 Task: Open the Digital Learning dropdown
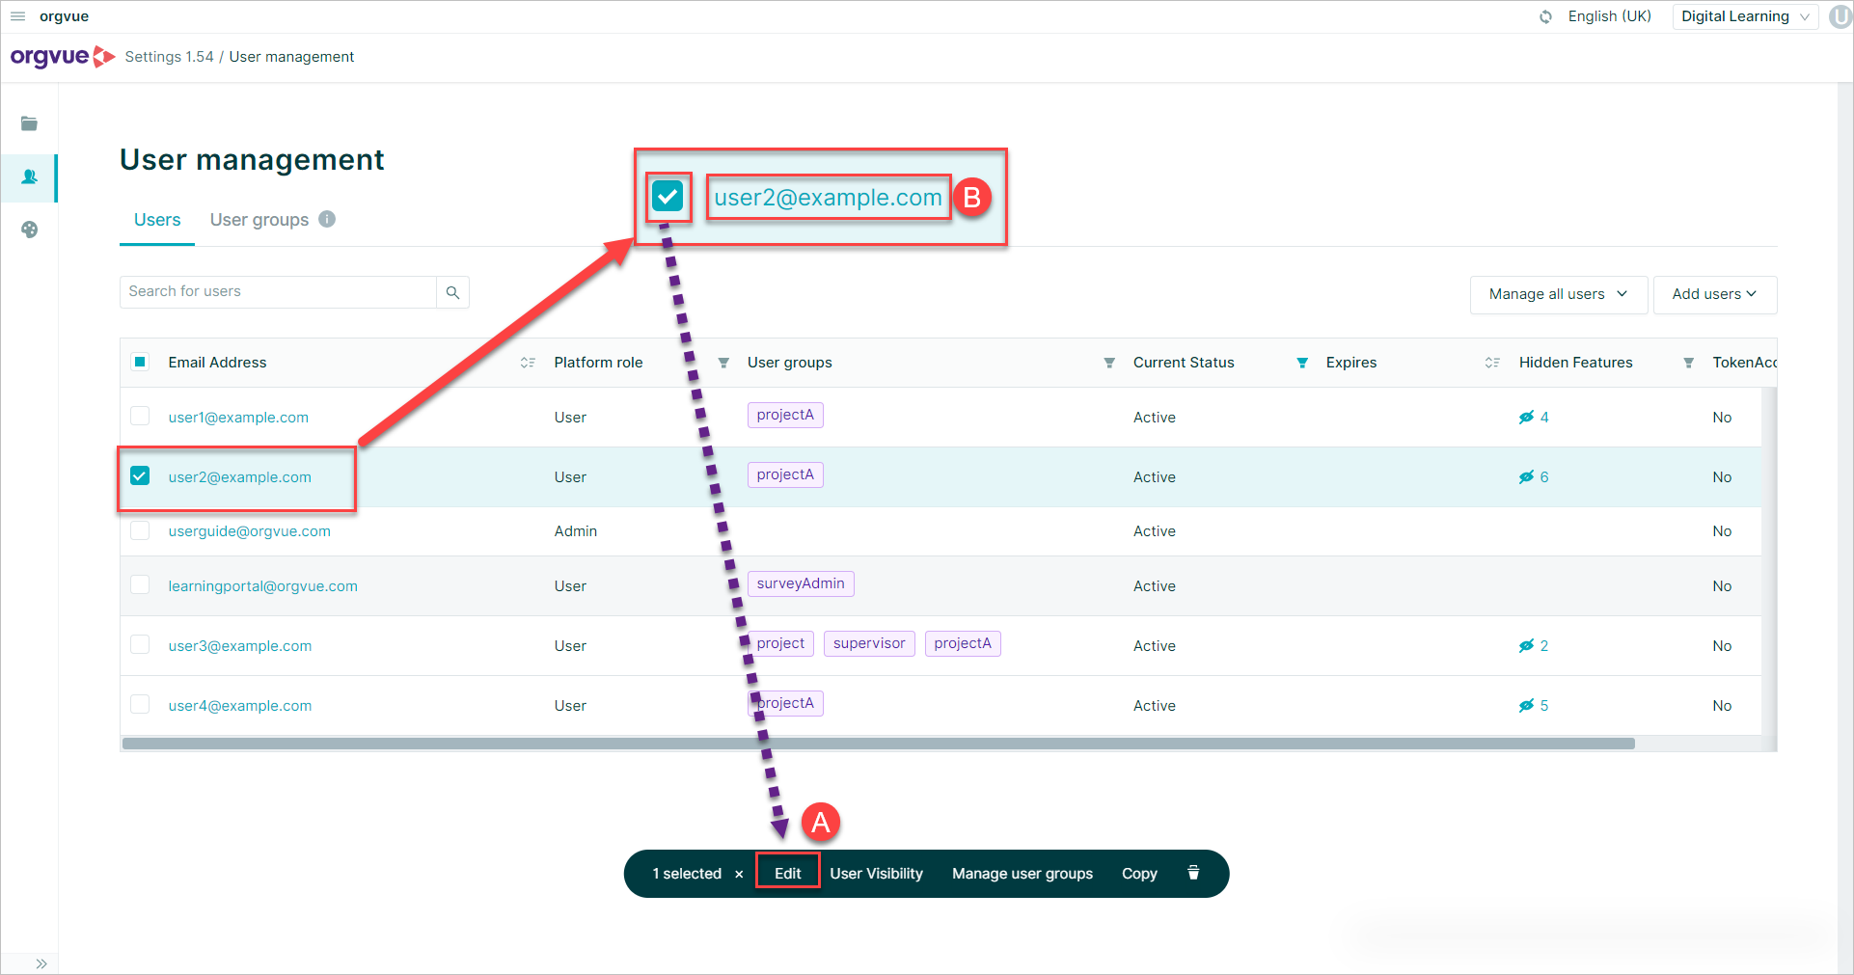tap(1745, 16)
